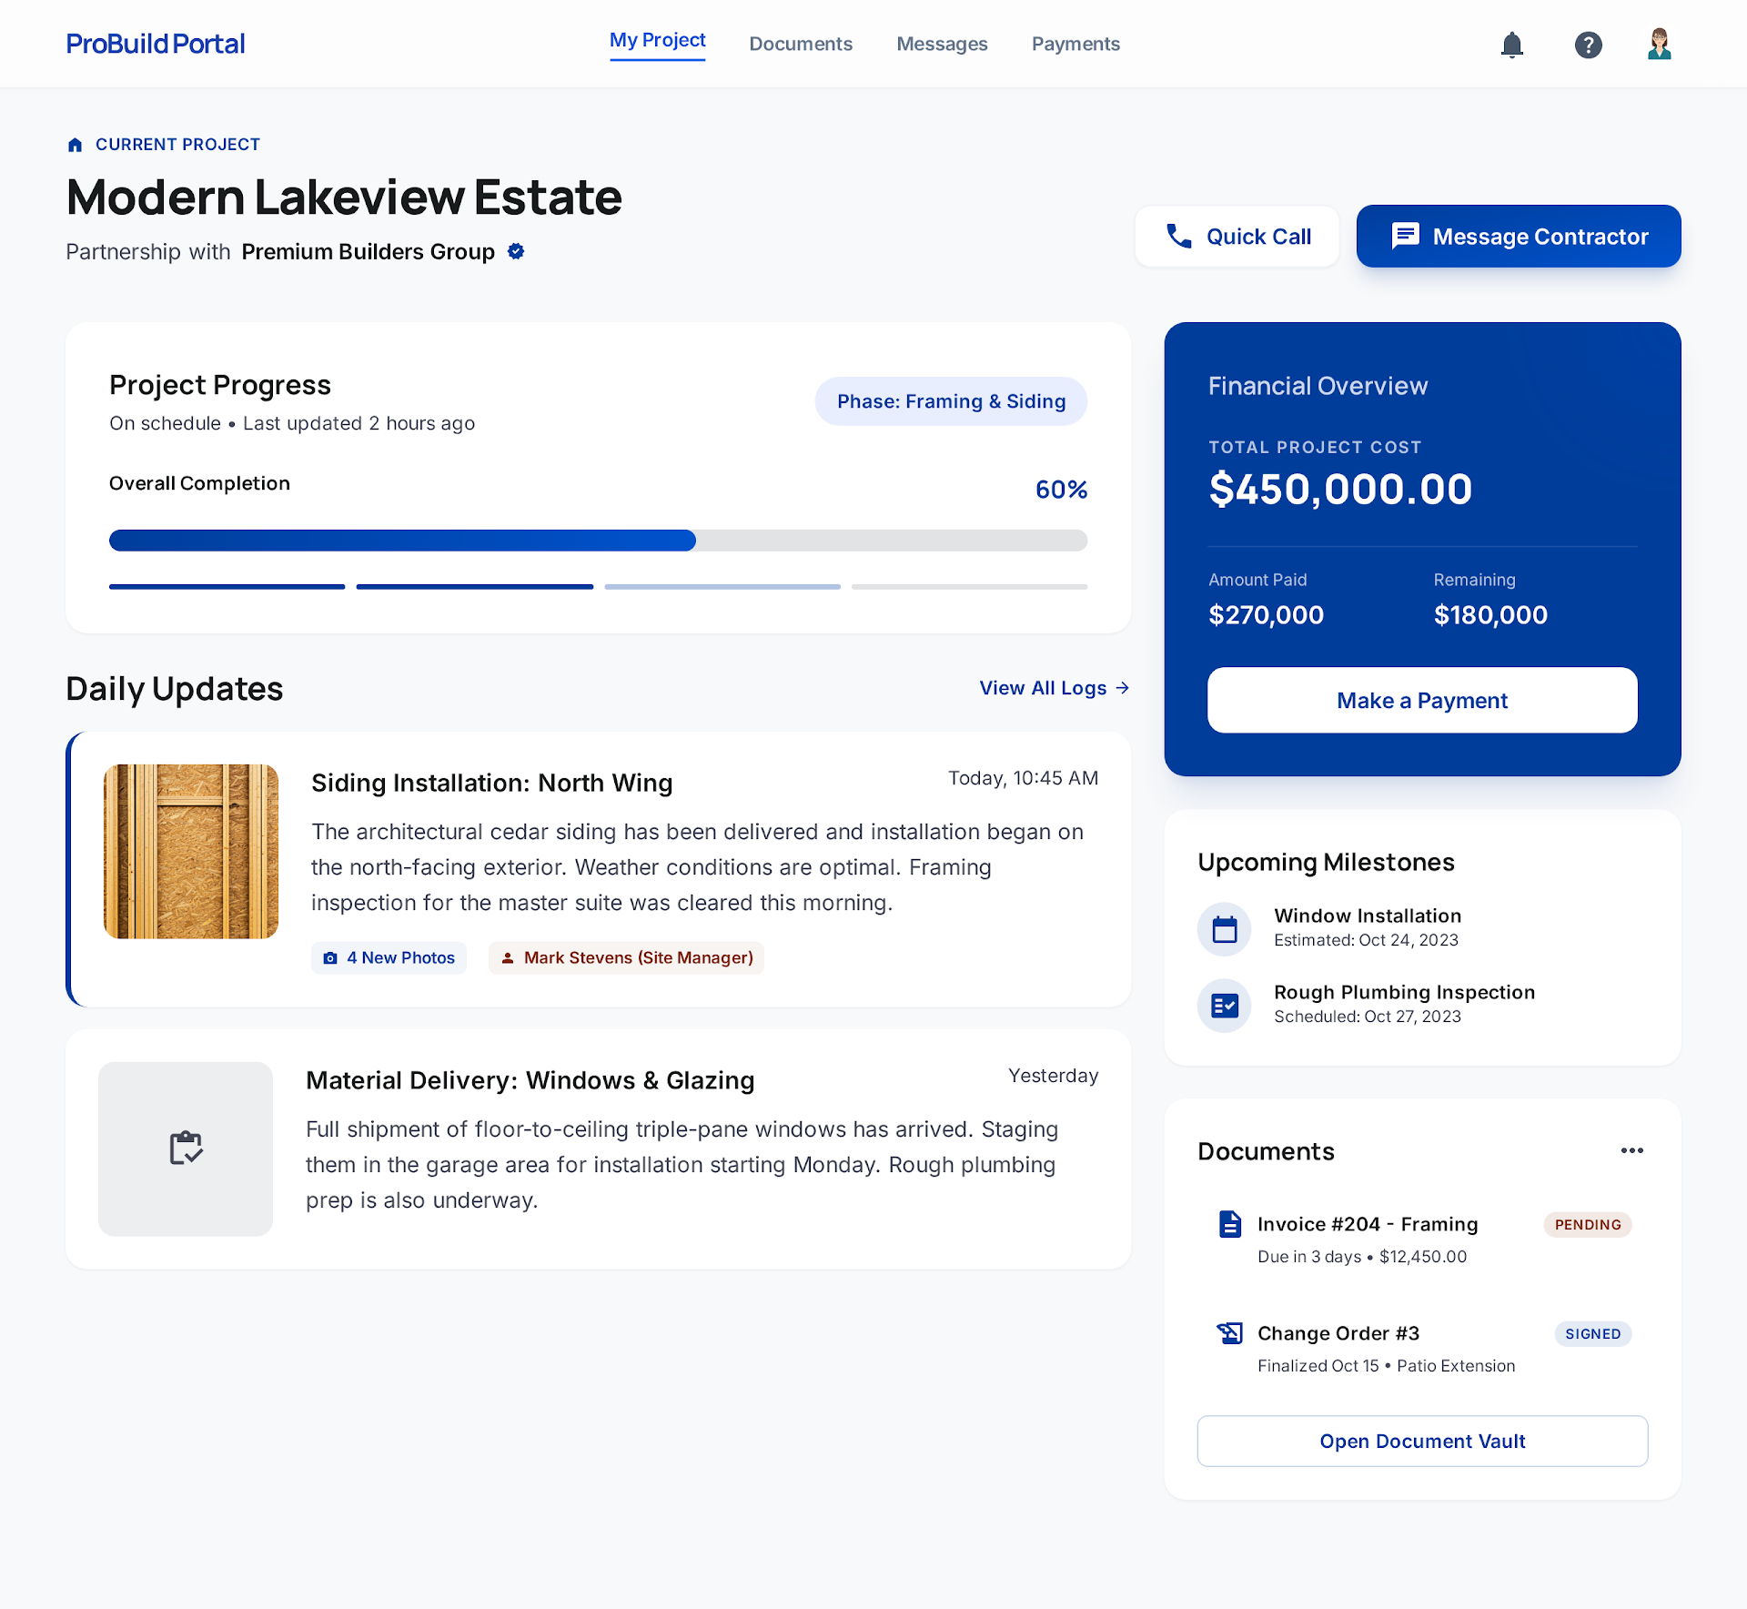Screen dimensions: 1747x1609
Task: Open the Documents nav tab
Action: [x=801, y=44]
